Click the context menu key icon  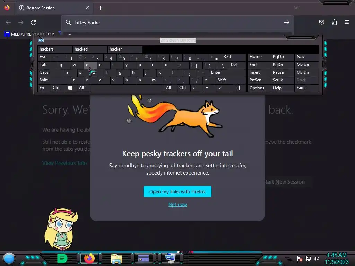click(x=238, y=88)
